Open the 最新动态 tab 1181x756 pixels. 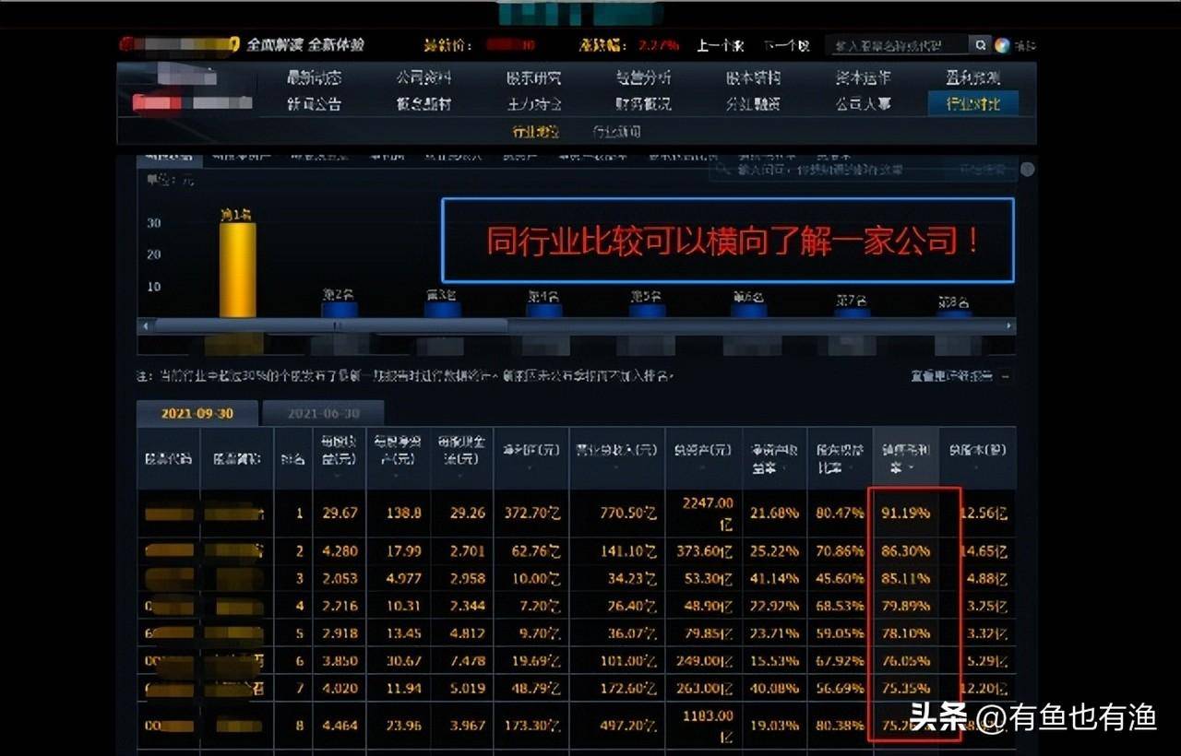tap(314, 78)
